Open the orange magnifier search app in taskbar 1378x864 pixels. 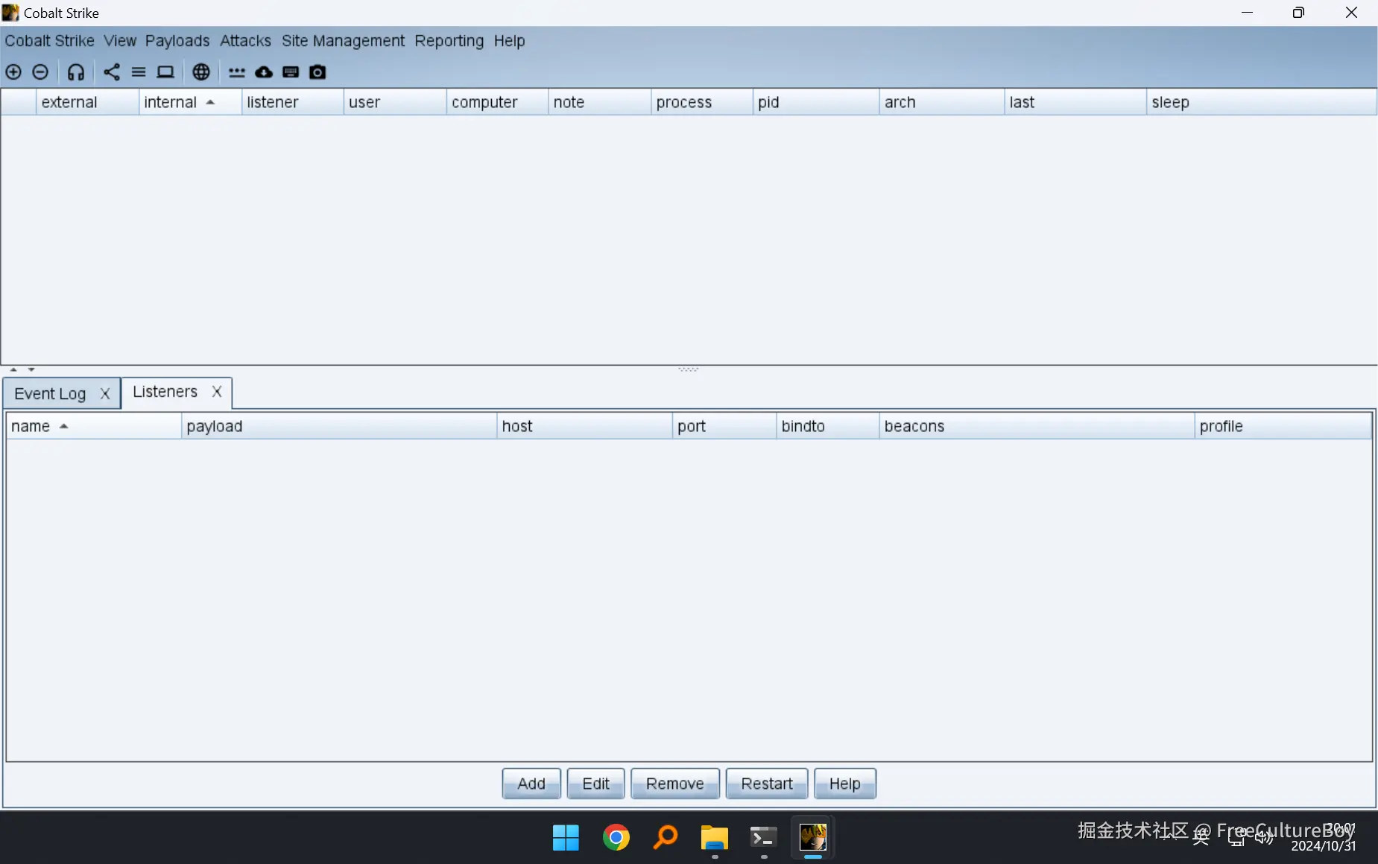[666, 838]
